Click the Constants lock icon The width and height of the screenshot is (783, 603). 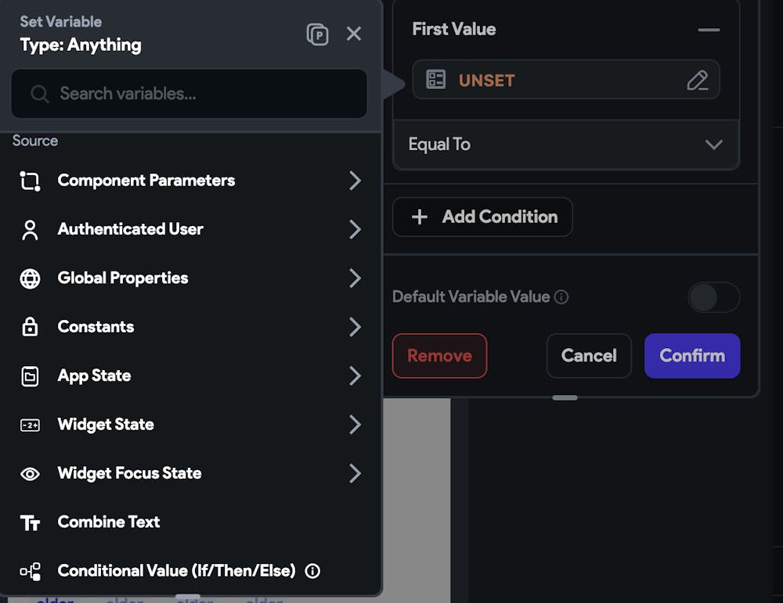30,327
